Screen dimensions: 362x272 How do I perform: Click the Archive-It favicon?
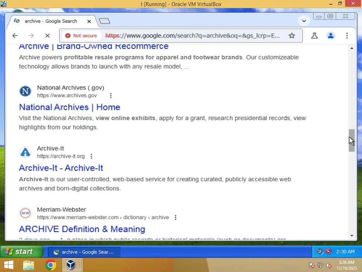pos(25,152)
